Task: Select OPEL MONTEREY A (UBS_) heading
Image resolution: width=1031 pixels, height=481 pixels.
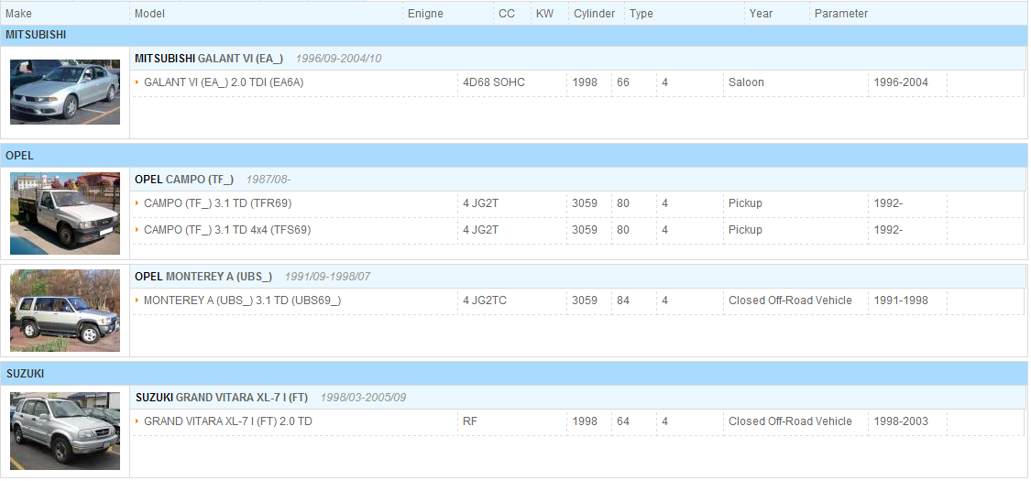Action: [x=203, y=277]
